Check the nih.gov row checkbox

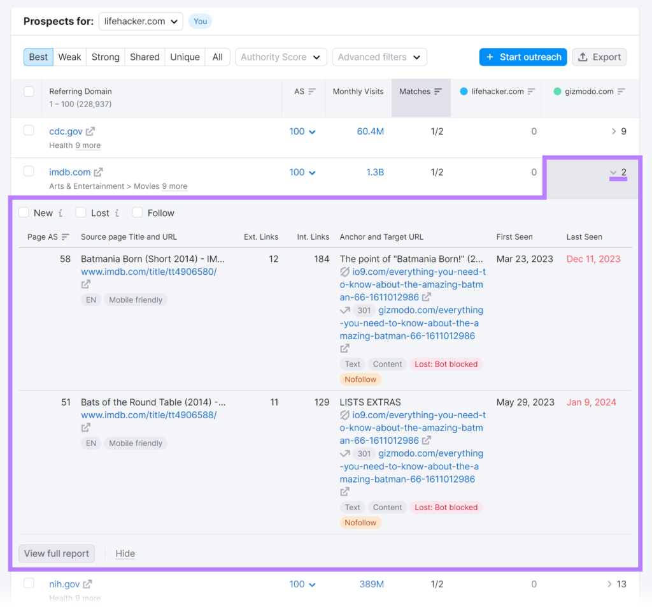[29, 583]
